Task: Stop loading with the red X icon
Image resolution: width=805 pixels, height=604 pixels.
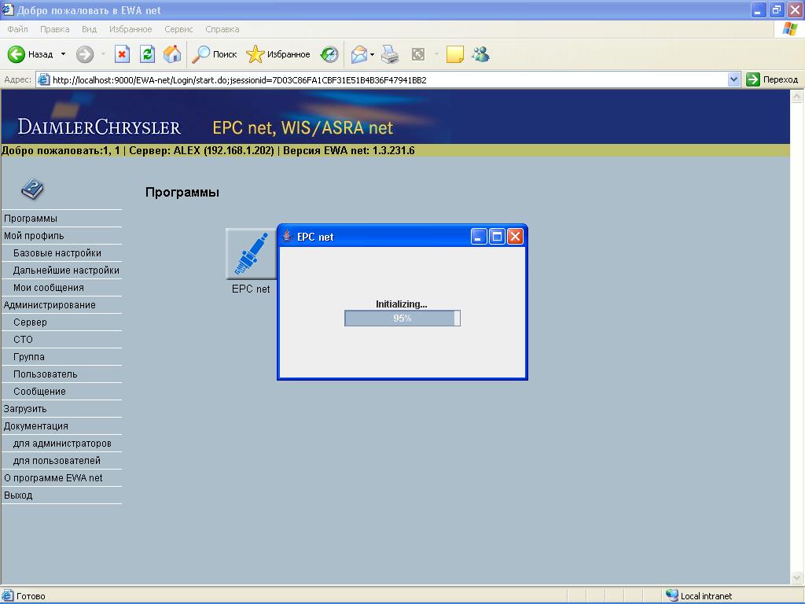Action: pos(122,54)
